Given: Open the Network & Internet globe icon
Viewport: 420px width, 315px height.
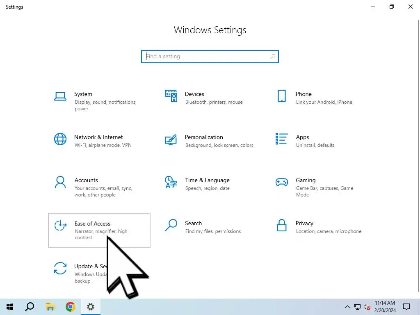Looking at the screenshot, I should click(60, 139).
